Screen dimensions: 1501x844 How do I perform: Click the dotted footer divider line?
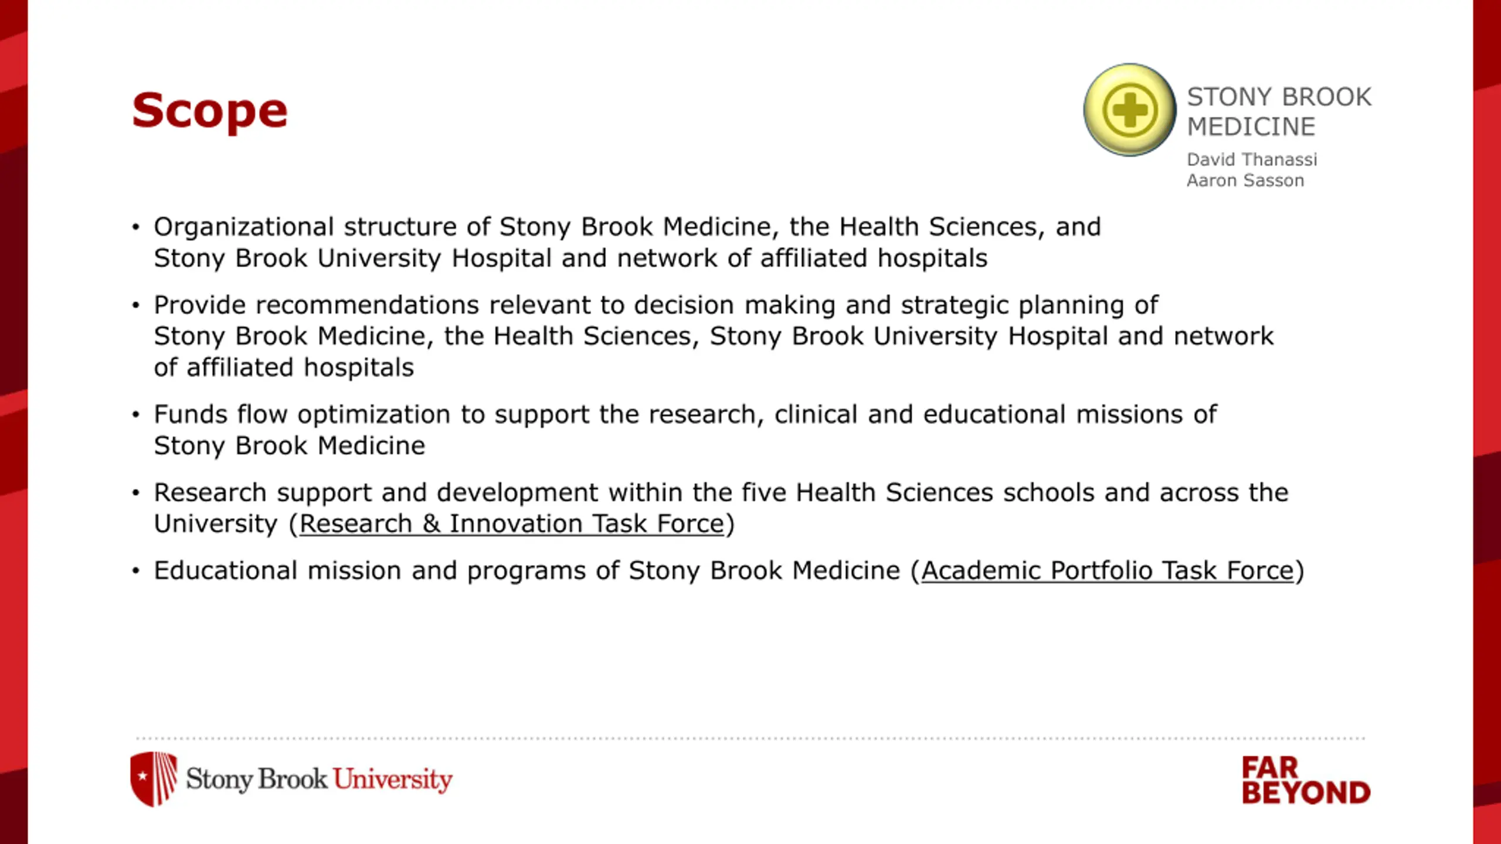(750, 738)
